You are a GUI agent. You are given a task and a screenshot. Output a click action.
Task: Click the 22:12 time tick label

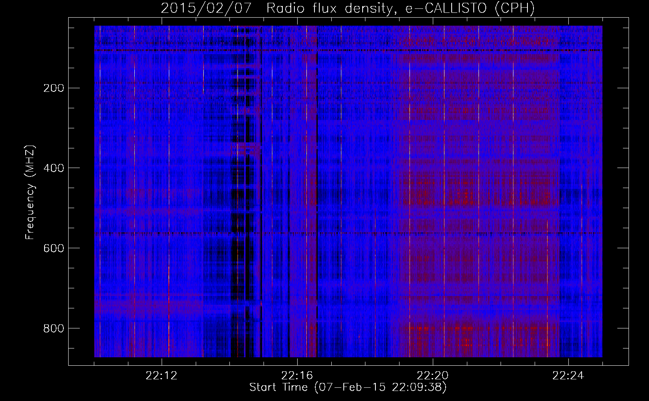pyautogui.click(x=162, y=376)
